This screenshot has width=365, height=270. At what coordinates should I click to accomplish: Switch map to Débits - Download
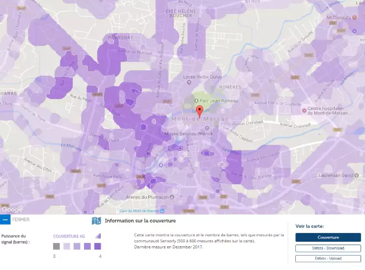pyautogui.click(x=328, y=248)
